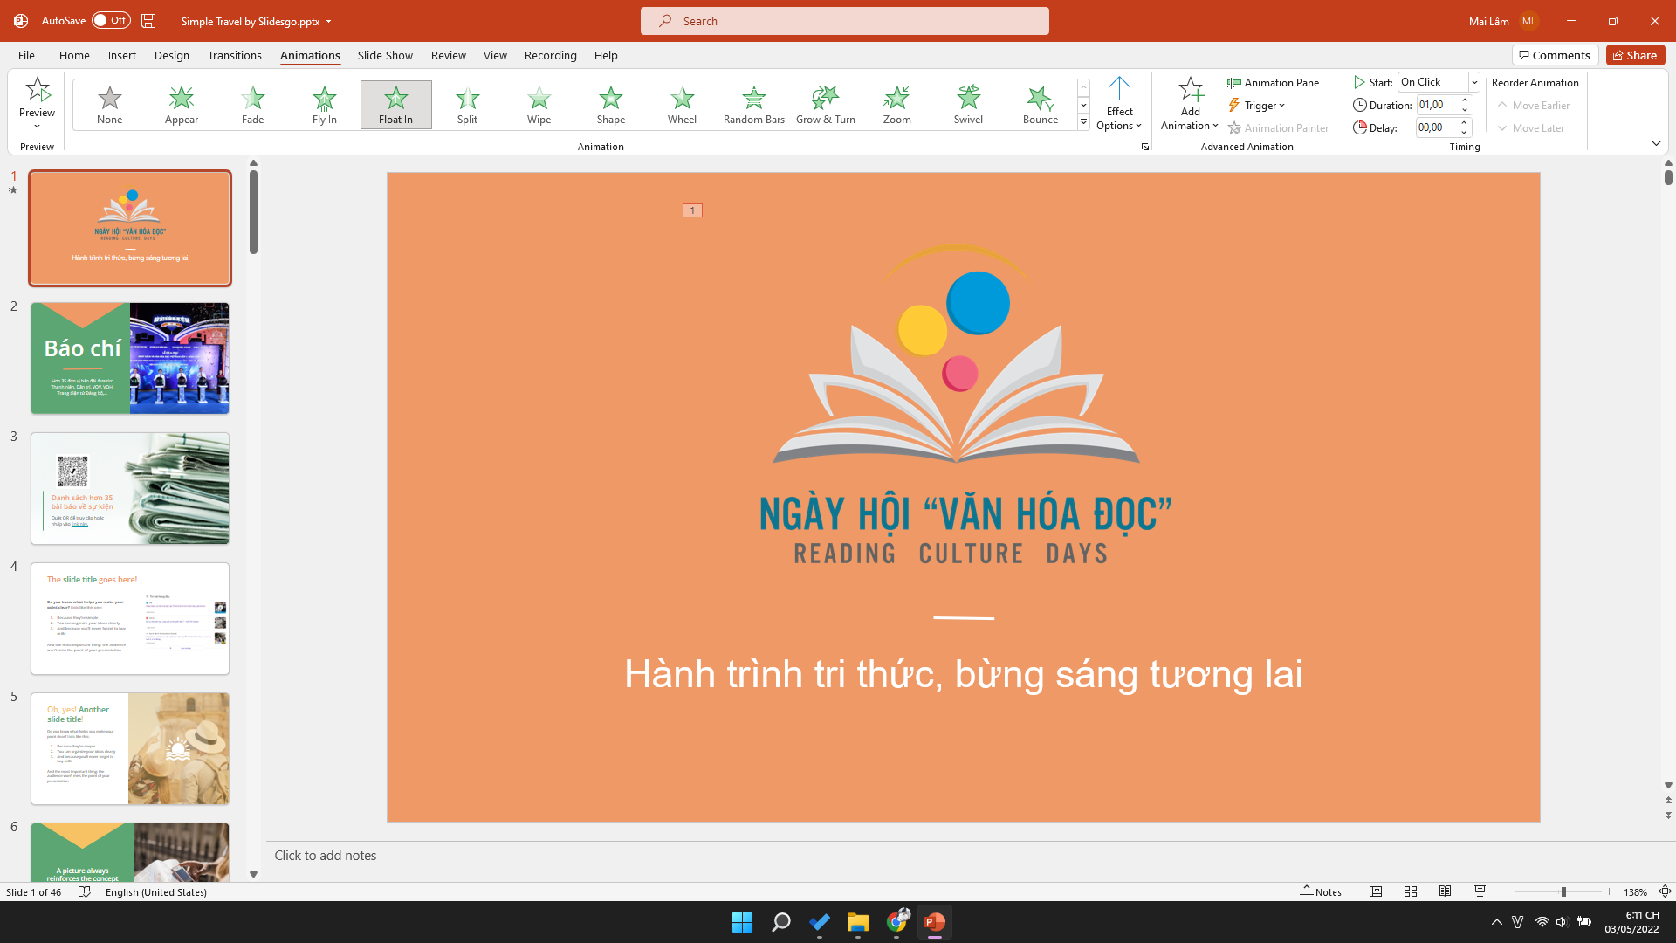Screen dimensions: 1676x943
Task: Click Move Later reorder button
Action: 1531,127
